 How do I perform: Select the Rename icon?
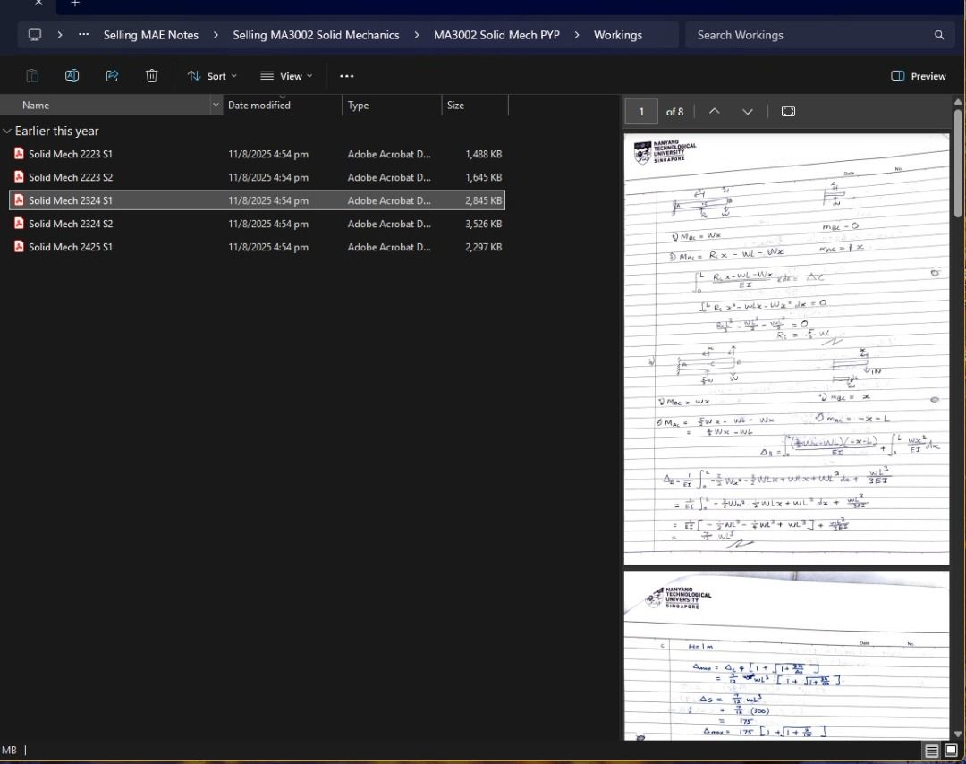coord(72,75)
